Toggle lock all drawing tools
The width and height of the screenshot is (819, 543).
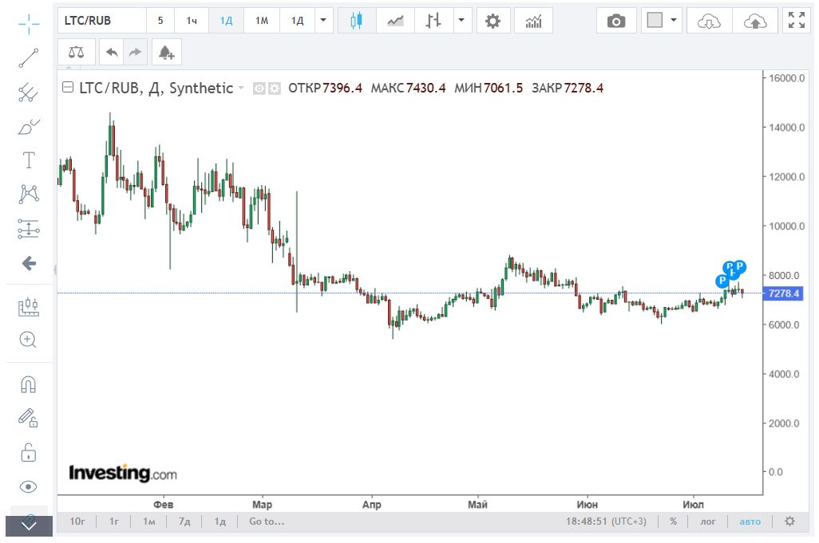pos(29,453)
